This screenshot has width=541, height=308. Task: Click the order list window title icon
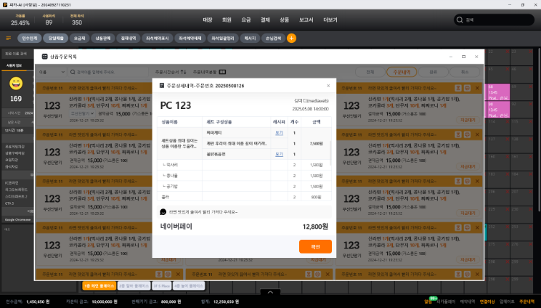click(x=45, y=56)
